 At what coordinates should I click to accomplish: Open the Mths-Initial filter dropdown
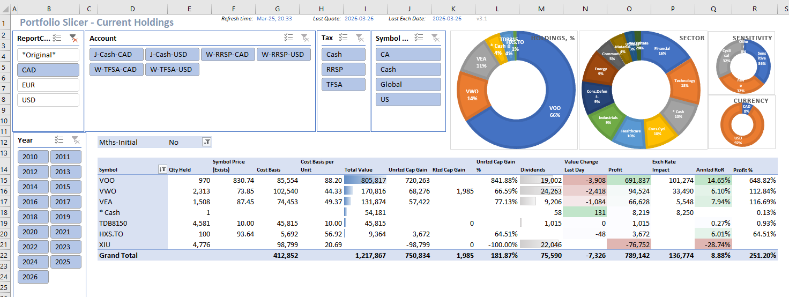207,142
